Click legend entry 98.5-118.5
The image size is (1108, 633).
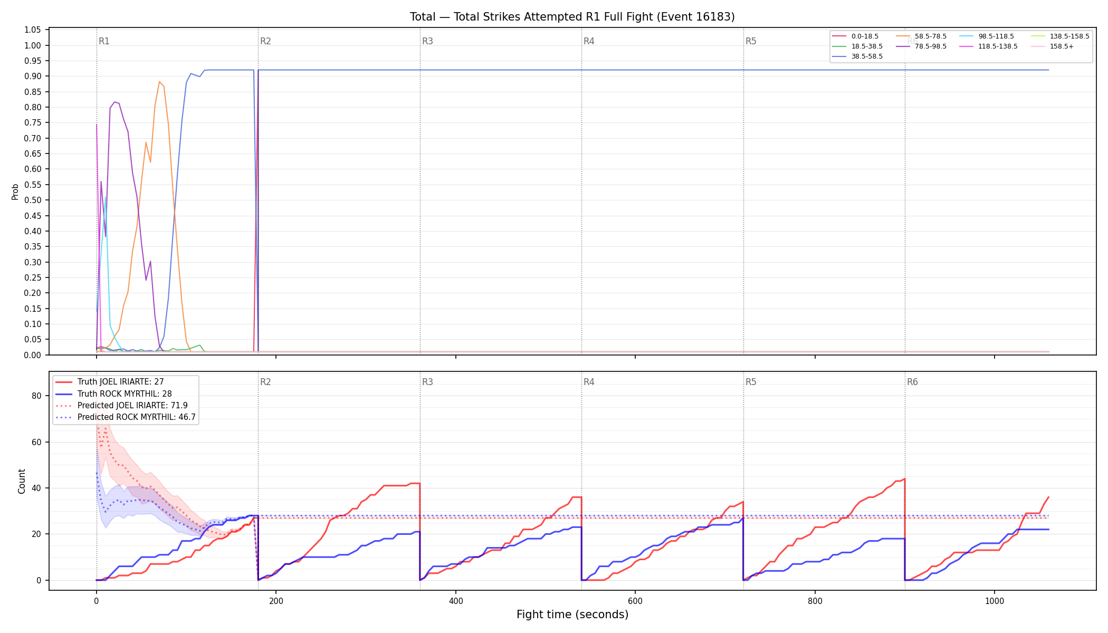[x=987, y=36]
